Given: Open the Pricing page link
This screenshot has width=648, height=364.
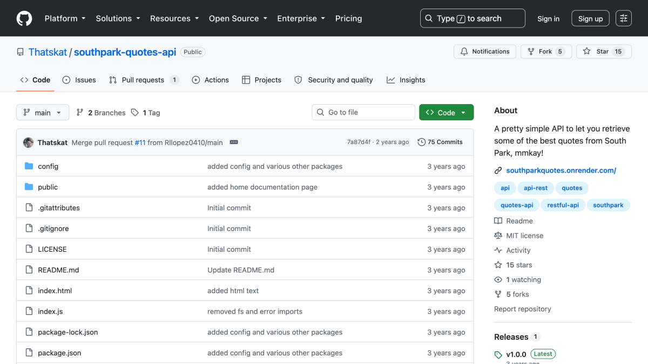Looking at the screenshot, I should click(x=348, y=18).
